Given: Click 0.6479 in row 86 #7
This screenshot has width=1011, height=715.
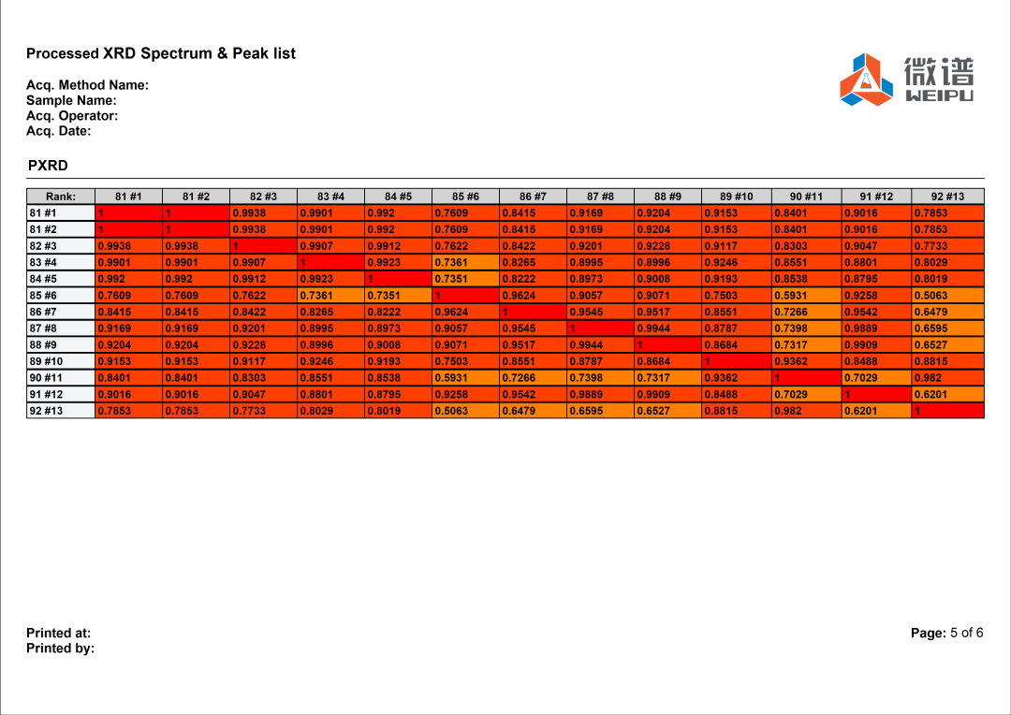Looking at the screenshot, I should 947,312.
